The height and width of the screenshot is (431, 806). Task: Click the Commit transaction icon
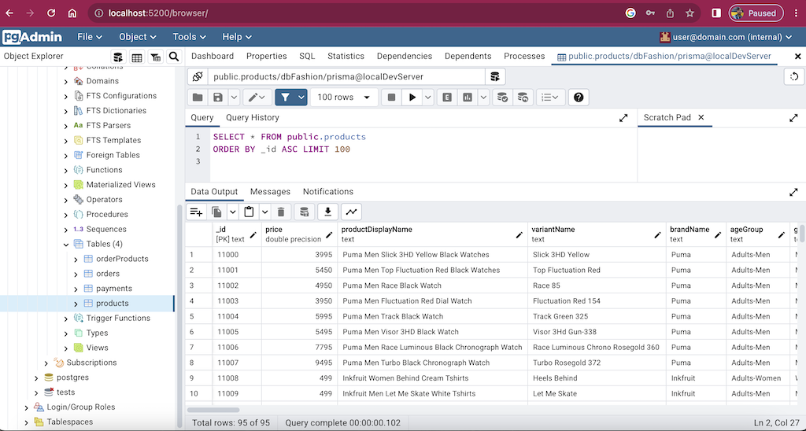click(502, 97)
